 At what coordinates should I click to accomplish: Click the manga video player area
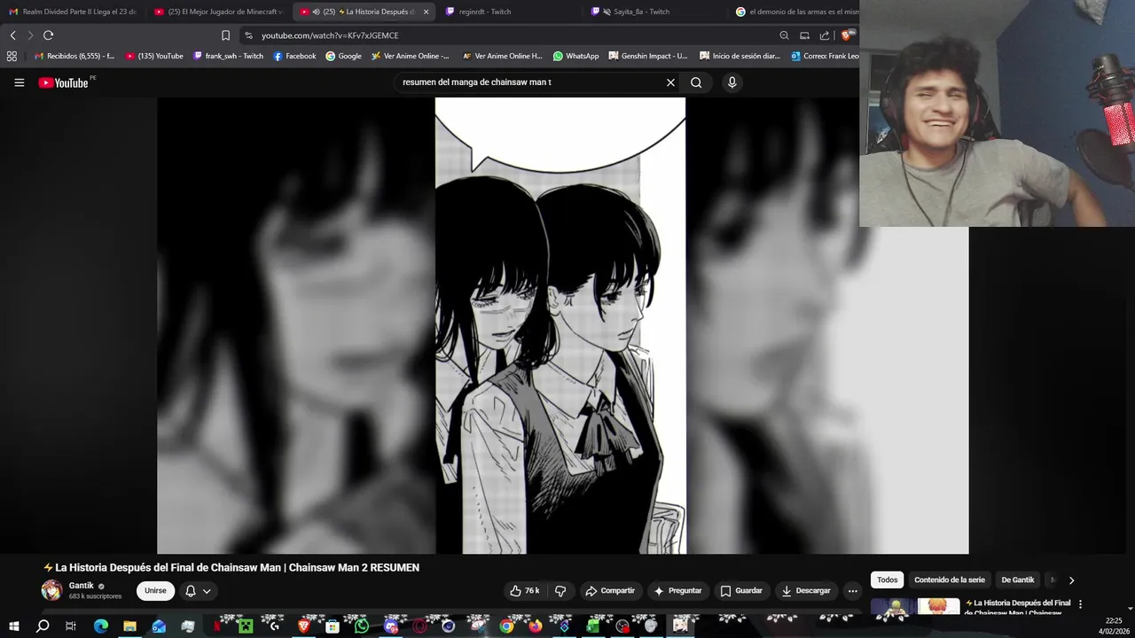tap(562, 325)
